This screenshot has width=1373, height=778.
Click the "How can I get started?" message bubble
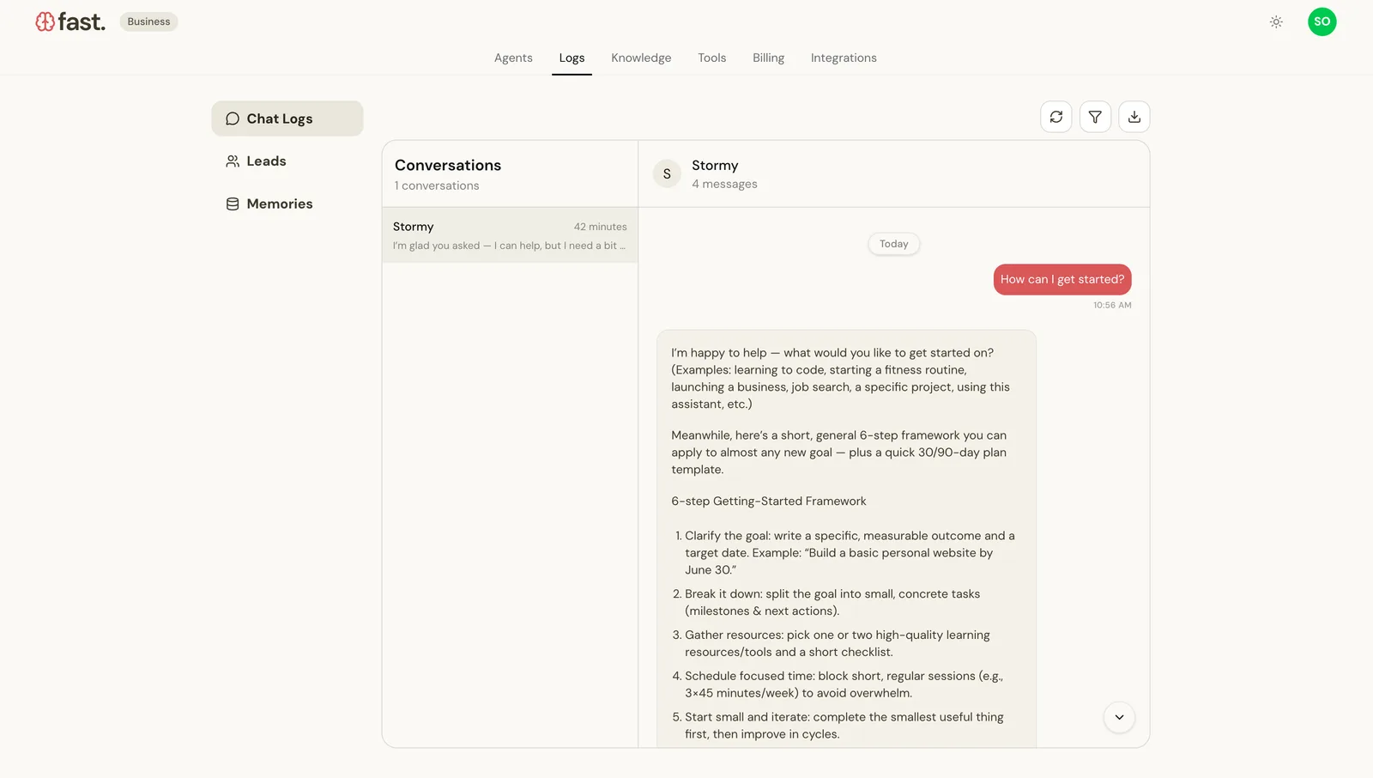pyautogui.click(x=1062, y=280)
